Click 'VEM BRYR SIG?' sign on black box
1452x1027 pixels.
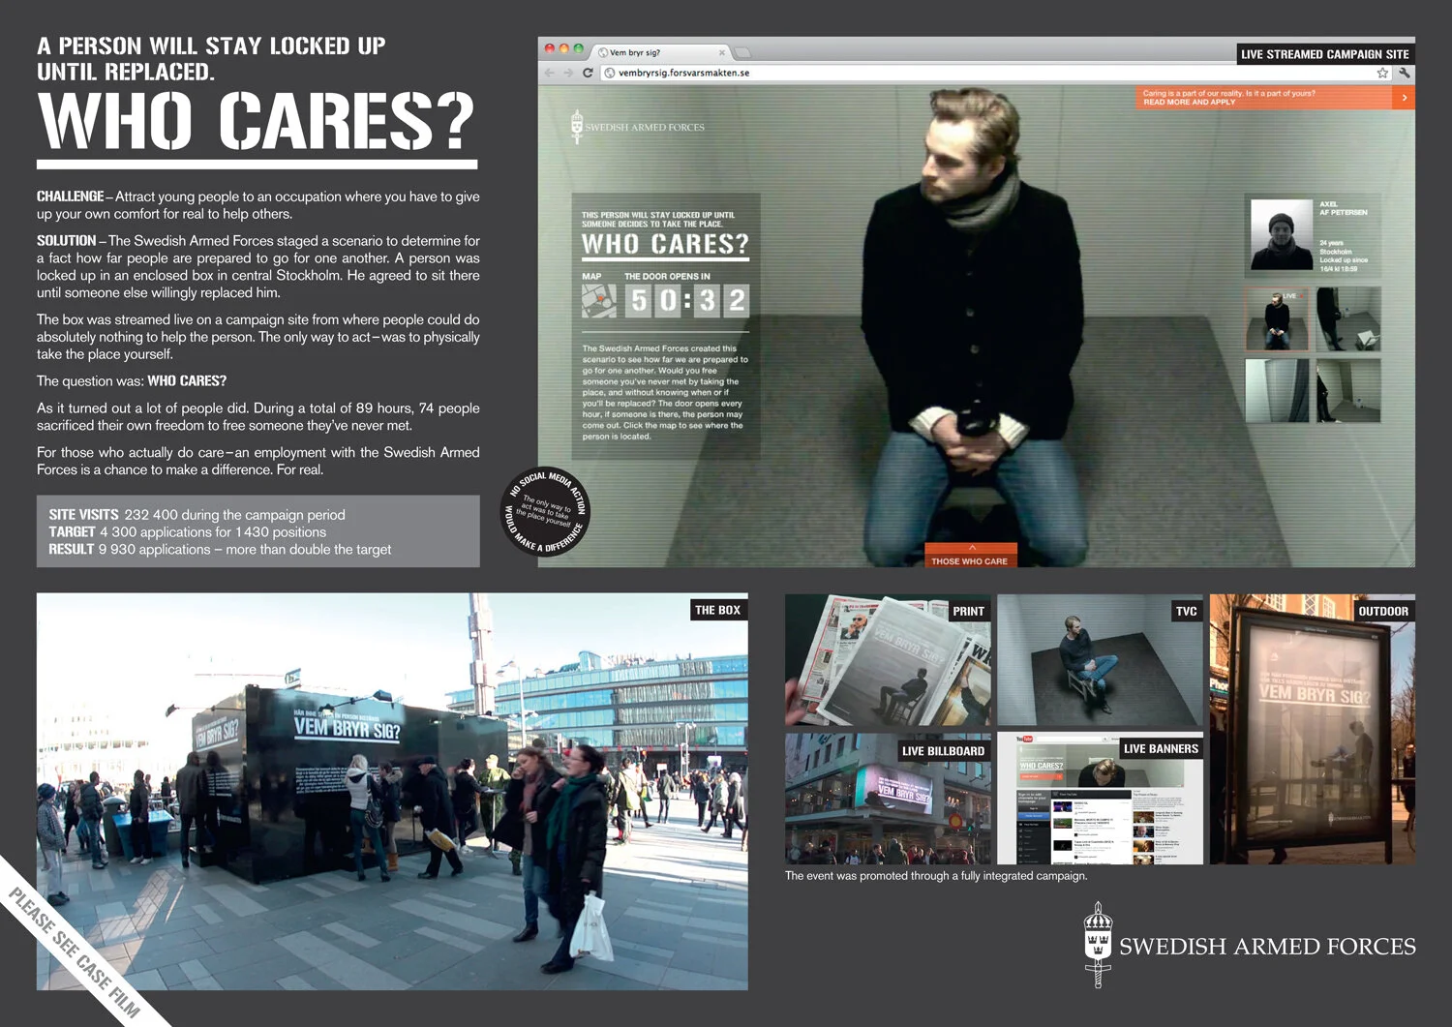(347, 728)
